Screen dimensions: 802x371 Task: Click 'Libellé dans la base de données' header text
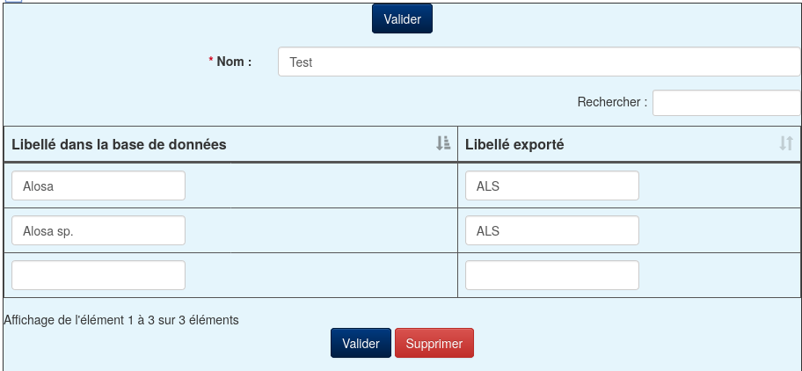click(x=119, y=144)
